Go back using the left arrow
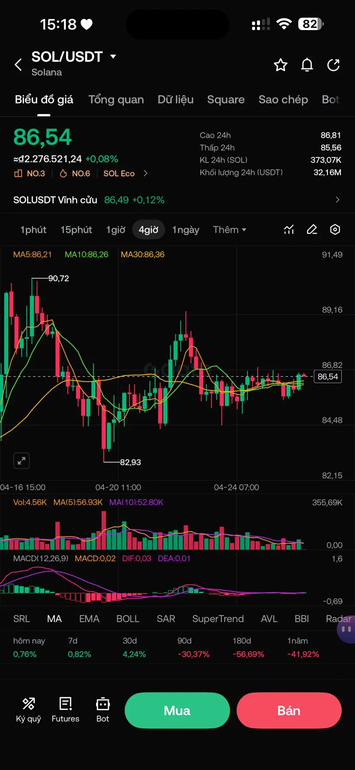355x770 pixels. (x=18, y=65)
